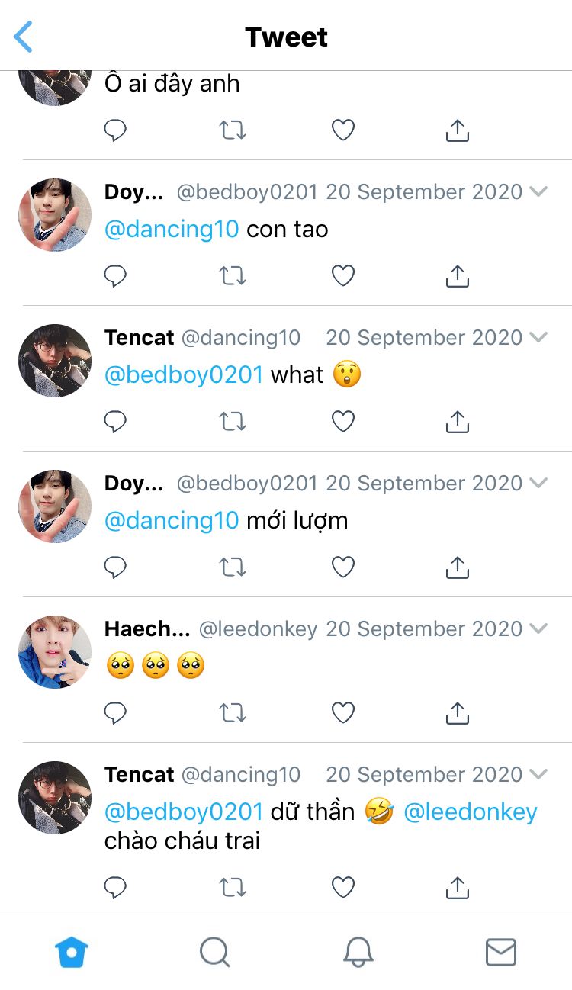Share the "Ô ai đây anh" tweet
Image resolution: width=572 pixels, height=990 pixels.
(457, 131)
